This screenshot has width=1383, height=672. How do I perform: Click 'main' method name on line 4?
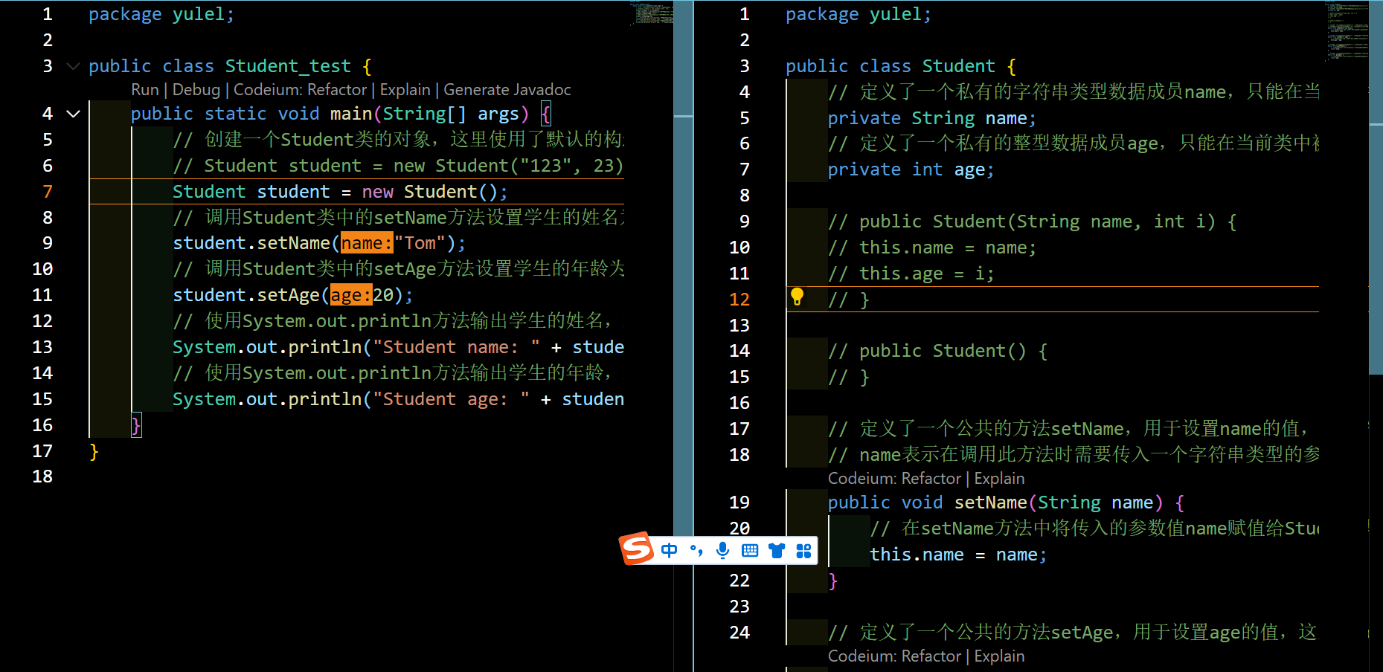point(351,114)
